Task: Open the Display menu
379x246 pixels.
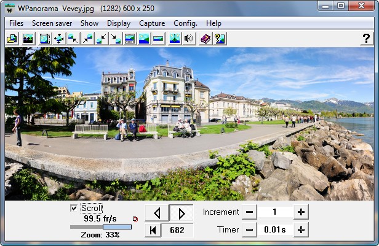Action: (x=119, y=23)
